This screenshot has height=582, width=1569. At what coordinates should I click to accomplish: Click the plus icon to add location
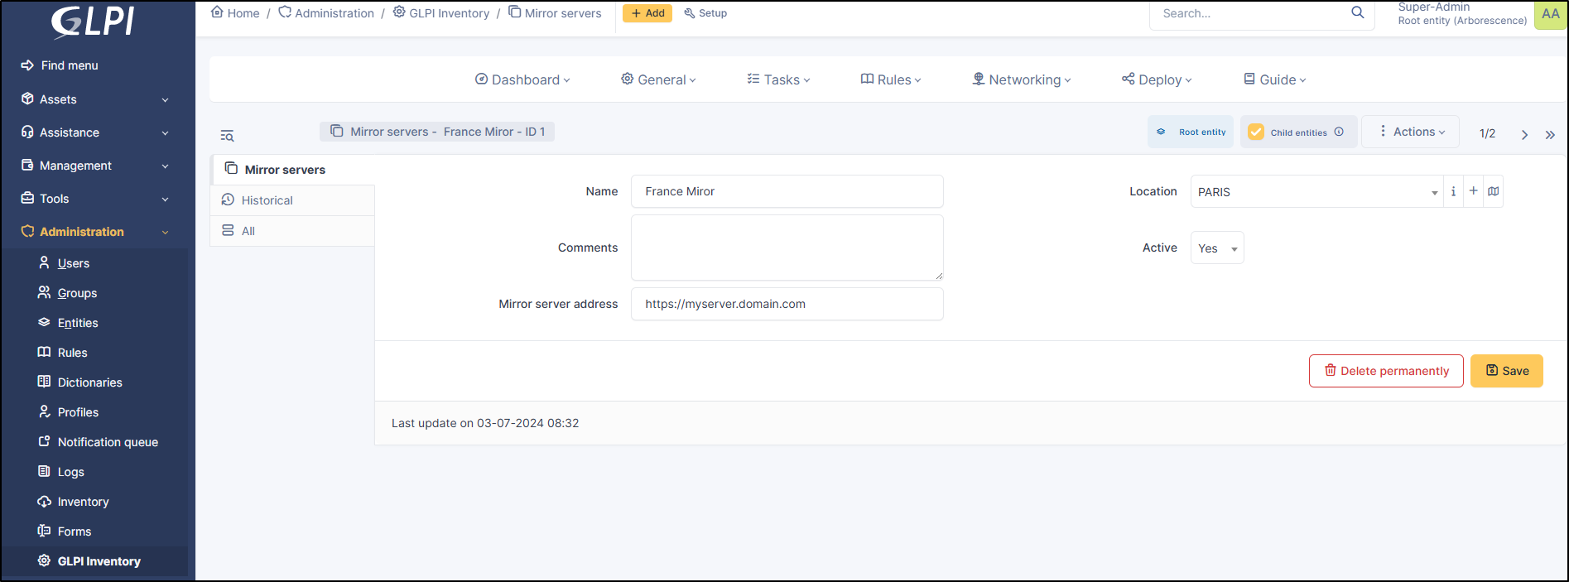[x=1473, y=191]
